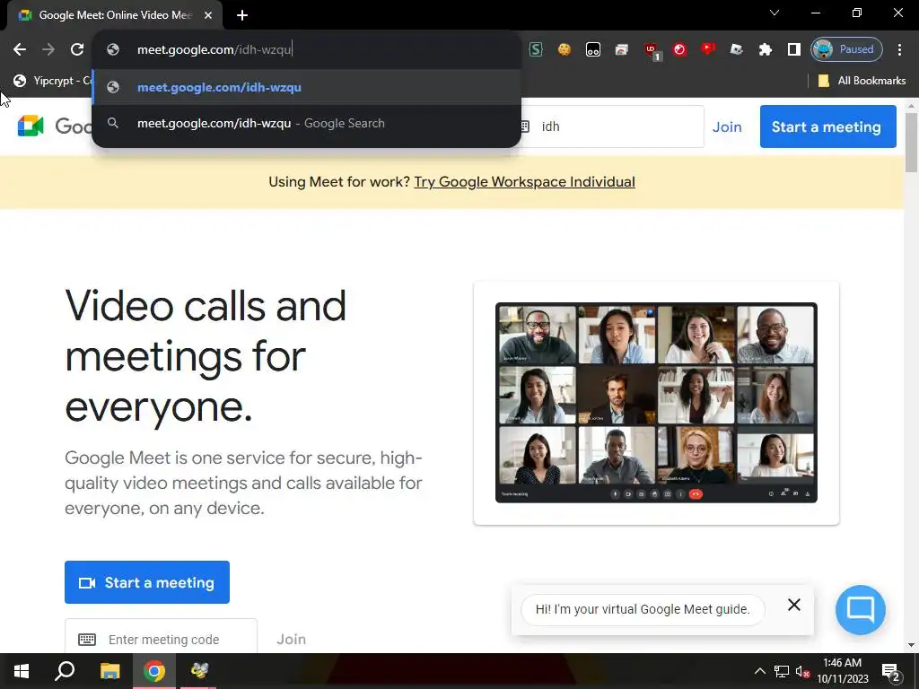Click in the address bar text
This screenshot has height=689, width=919.
point(214,49)
